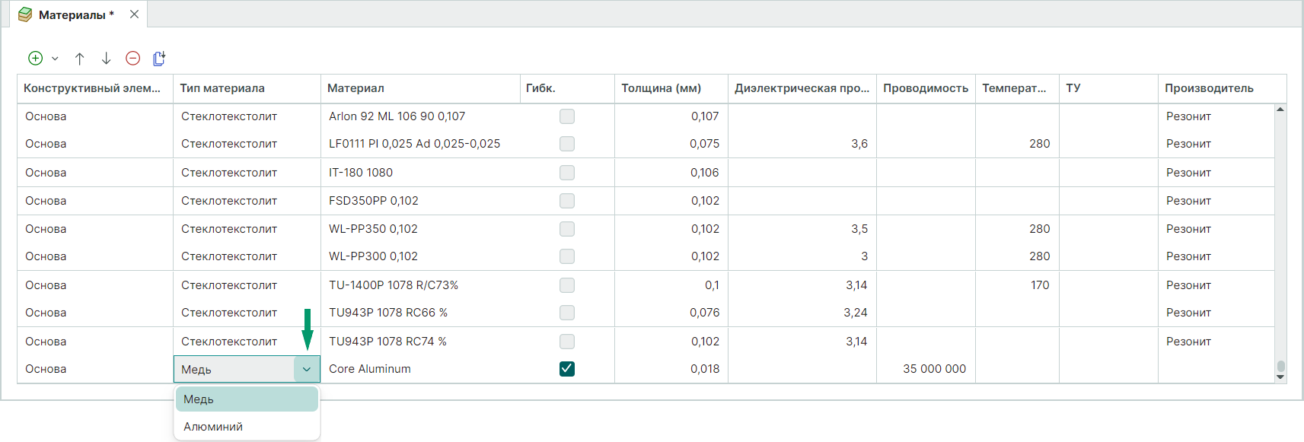Close the Материалы tab

tap(135, 14)
